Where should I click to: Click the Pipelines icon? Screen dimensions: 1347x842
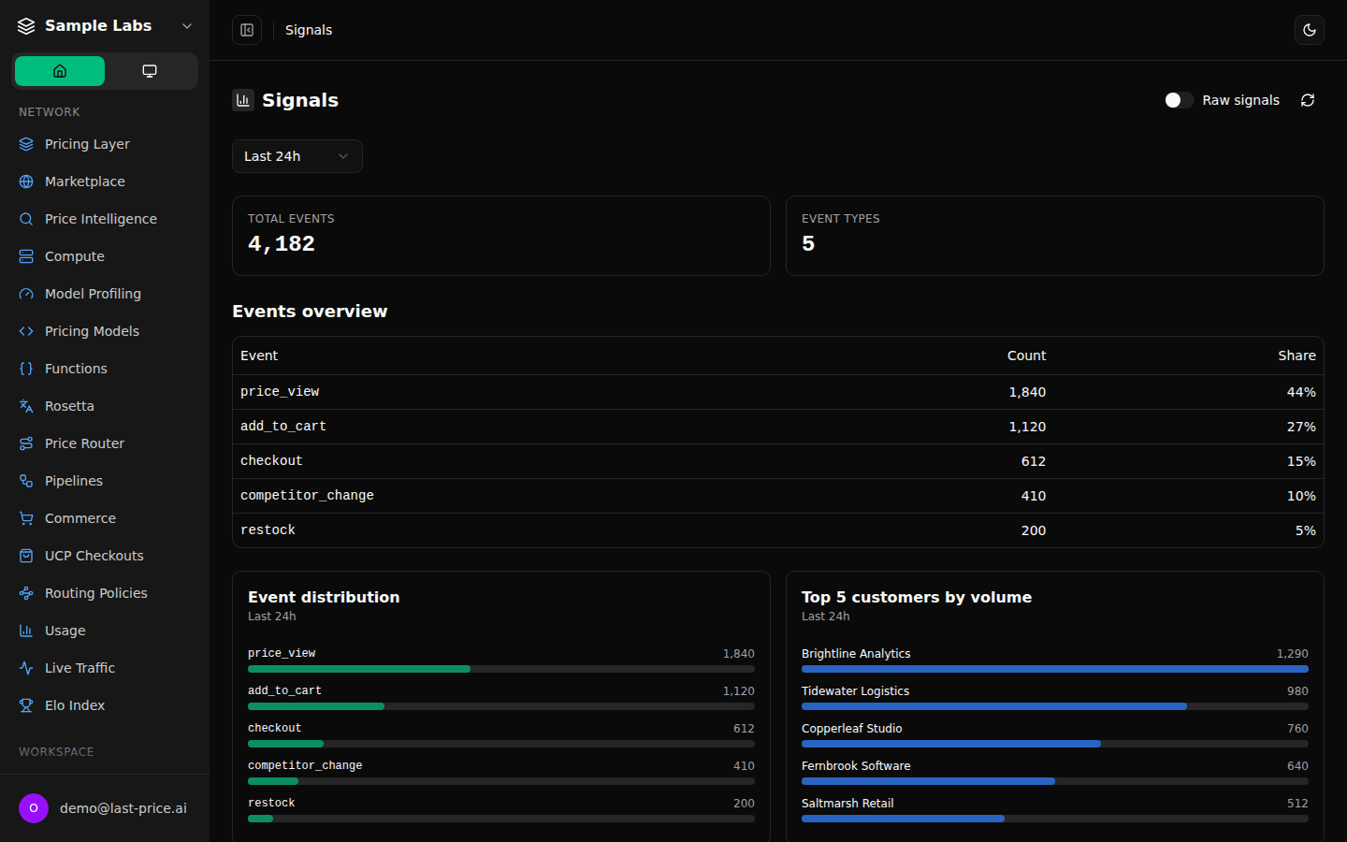tap(26, 481)
